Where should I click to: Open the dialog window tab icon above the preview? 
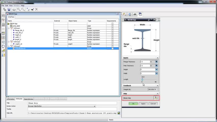[140, 14]
